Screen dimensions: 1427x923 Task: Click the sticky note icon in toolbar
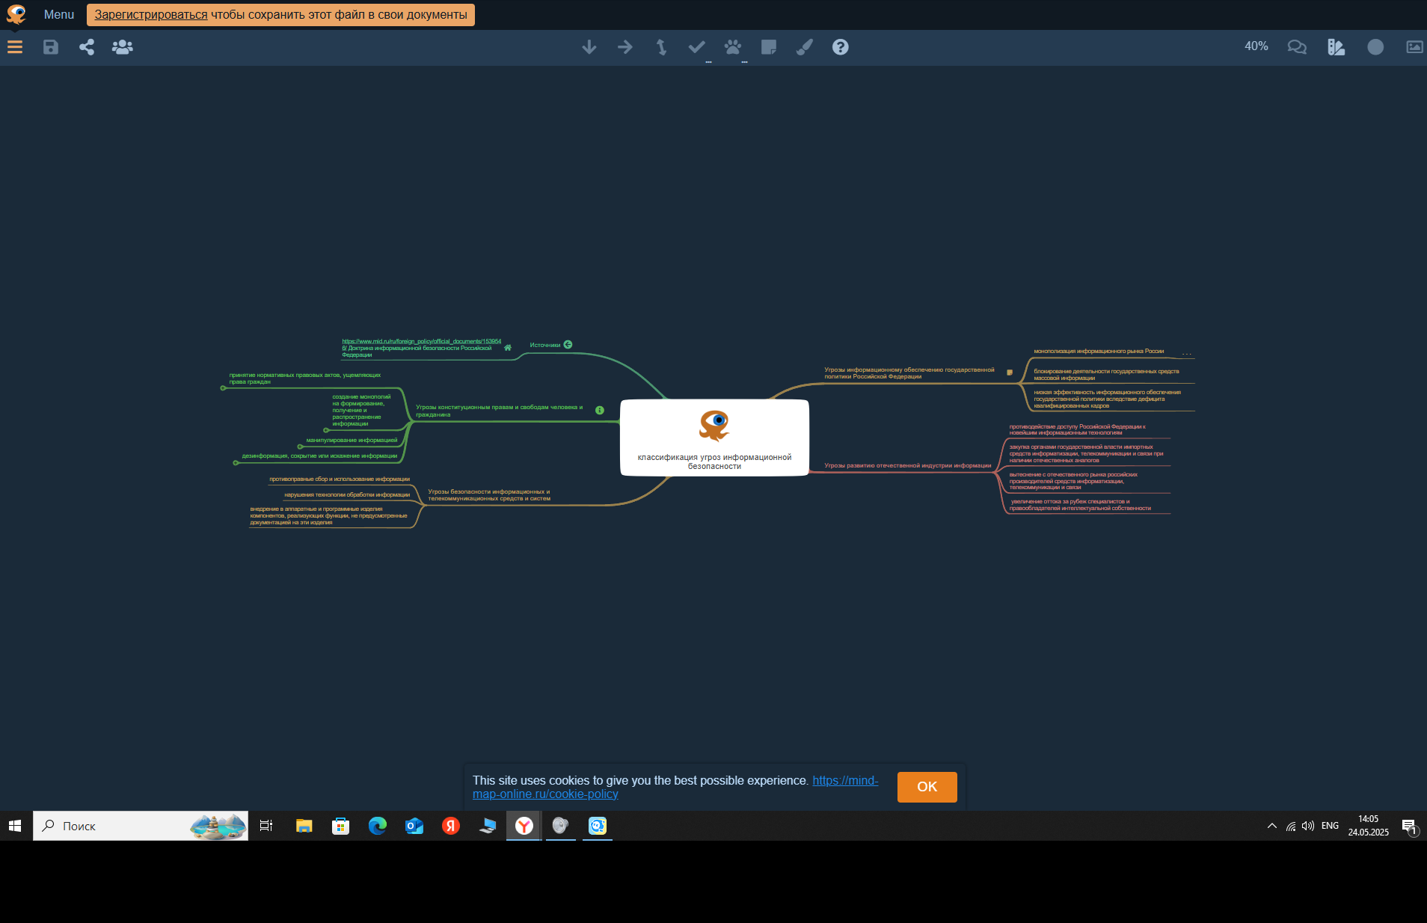point(768,47)
